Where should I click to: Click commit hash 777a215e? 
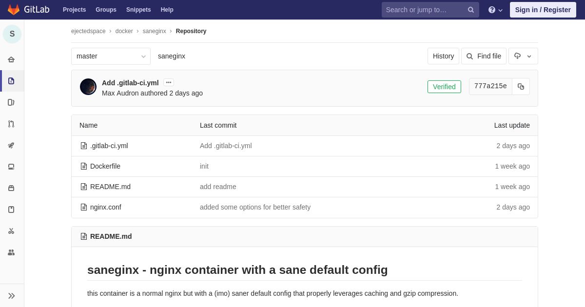coord(490,86)
